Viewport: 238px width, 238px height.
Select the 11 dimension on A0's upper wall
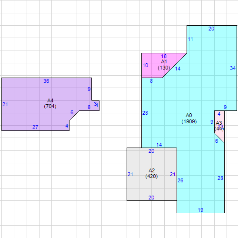(x=190, y=39)
